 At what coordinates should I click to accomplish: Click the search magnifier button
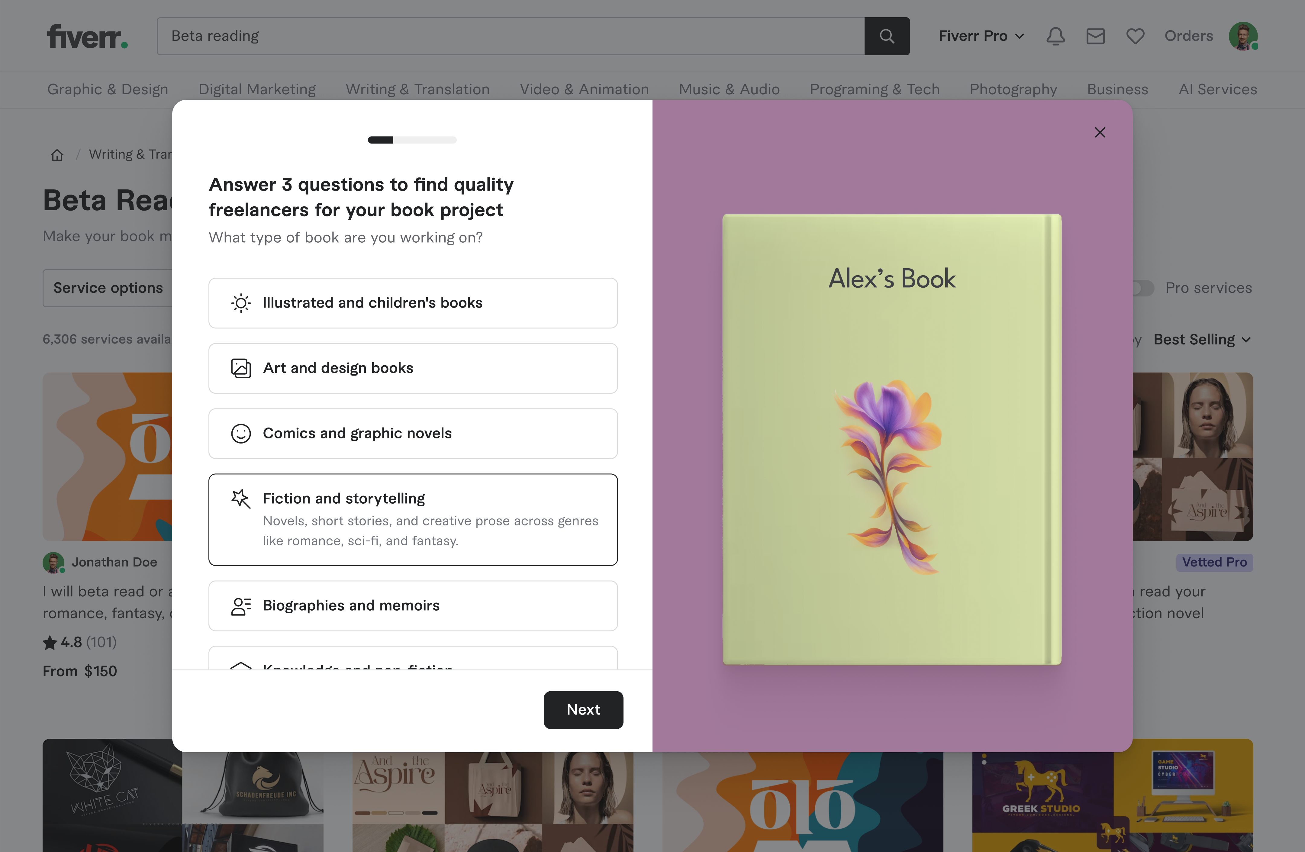click(x=887, y=36)
